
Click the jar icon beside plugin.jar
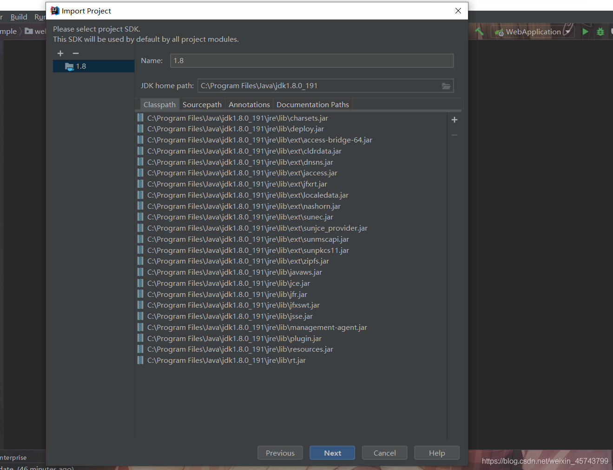140,338
